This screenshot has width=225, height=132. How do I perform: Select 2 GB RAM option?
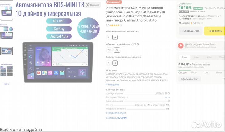pos(109,37)
